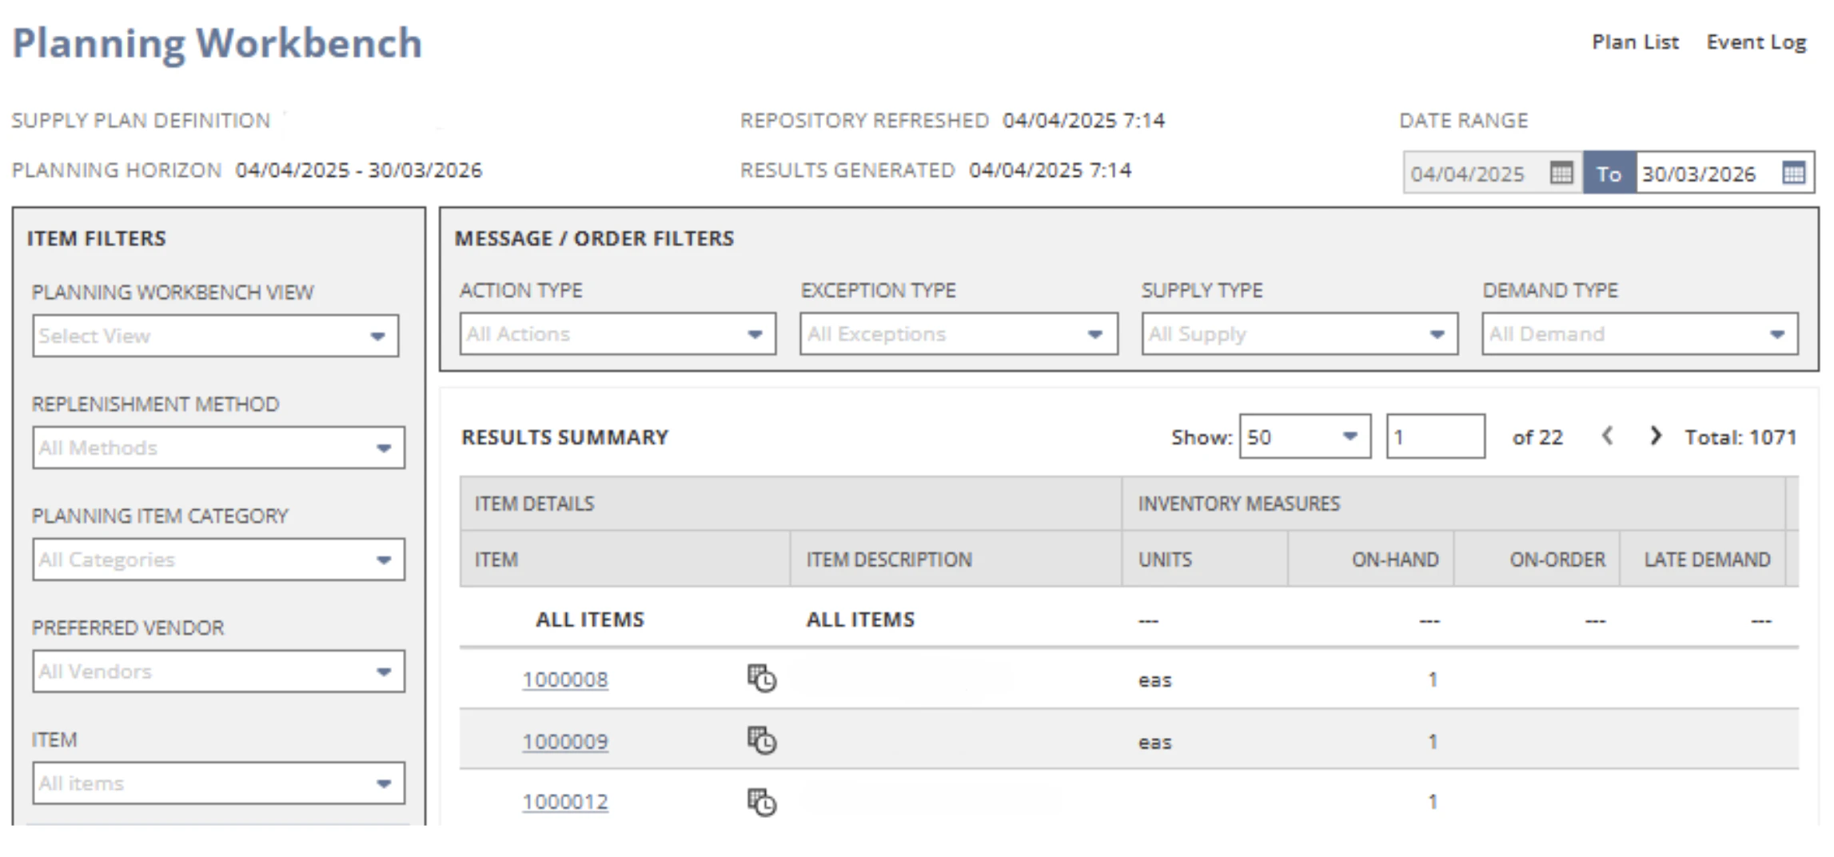1834x857 pixels.
Task: Go to previous results page arrow
Action: 1608,436
